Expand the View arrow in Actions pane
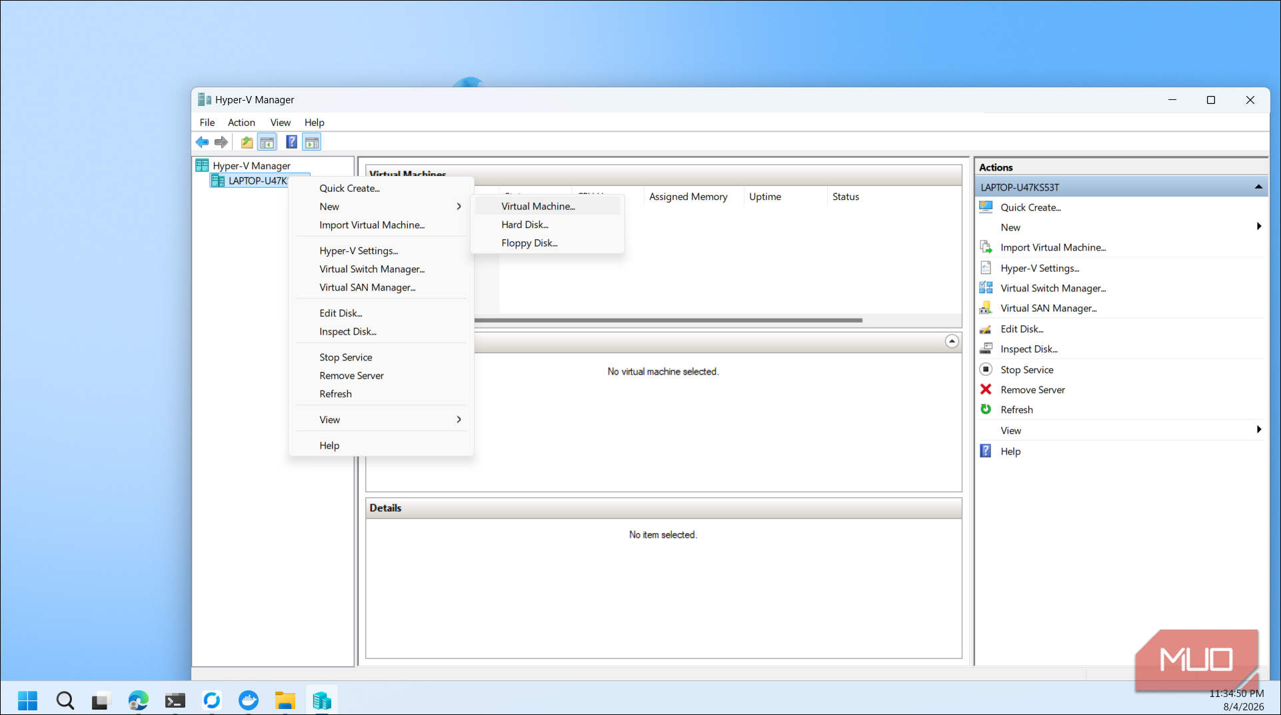This screenshot has height=715, width=1281. tap(1258, 430)
